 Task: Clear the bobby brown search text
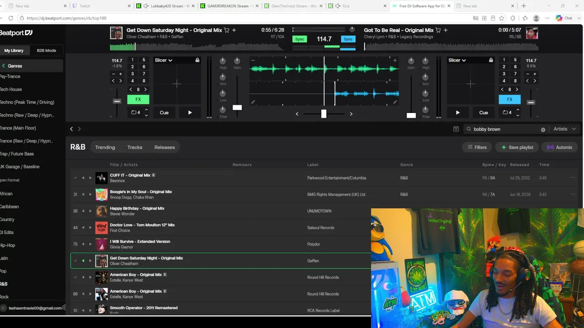pyautogui.click(x=543, y=129)
